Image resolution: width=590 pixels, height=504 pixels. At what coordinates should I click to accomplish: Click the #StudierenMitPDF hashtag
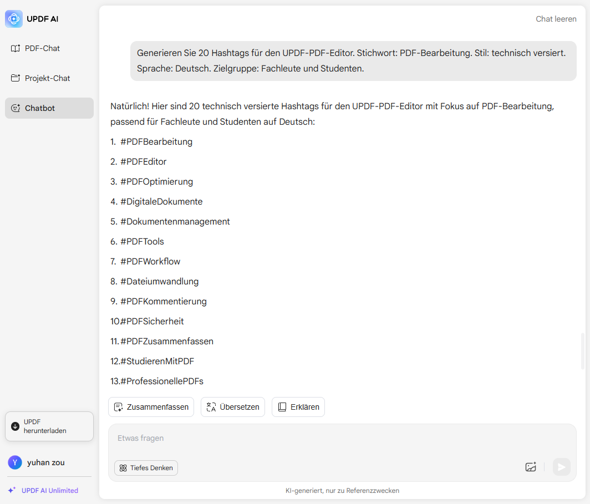point(157,361)
